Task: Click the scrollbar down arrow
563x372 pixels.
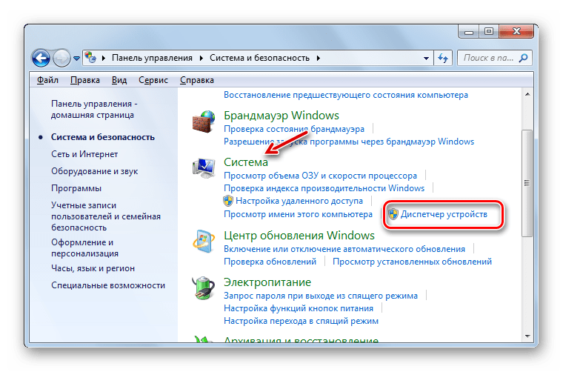Action: click(x=527, y=336)
